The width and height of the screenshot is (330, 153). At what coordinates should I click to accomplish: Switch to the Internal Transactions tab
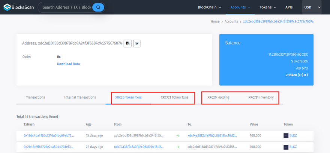click(x=80, y=97)
